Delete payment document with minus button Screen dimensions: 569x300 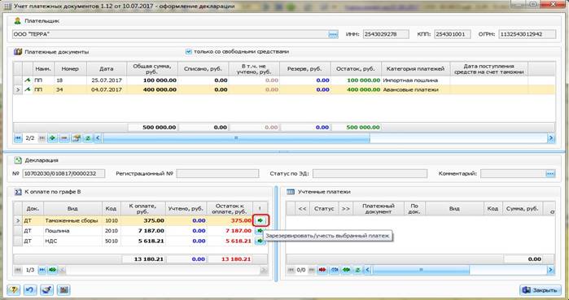pyautogui.click(x=64, y=138)
